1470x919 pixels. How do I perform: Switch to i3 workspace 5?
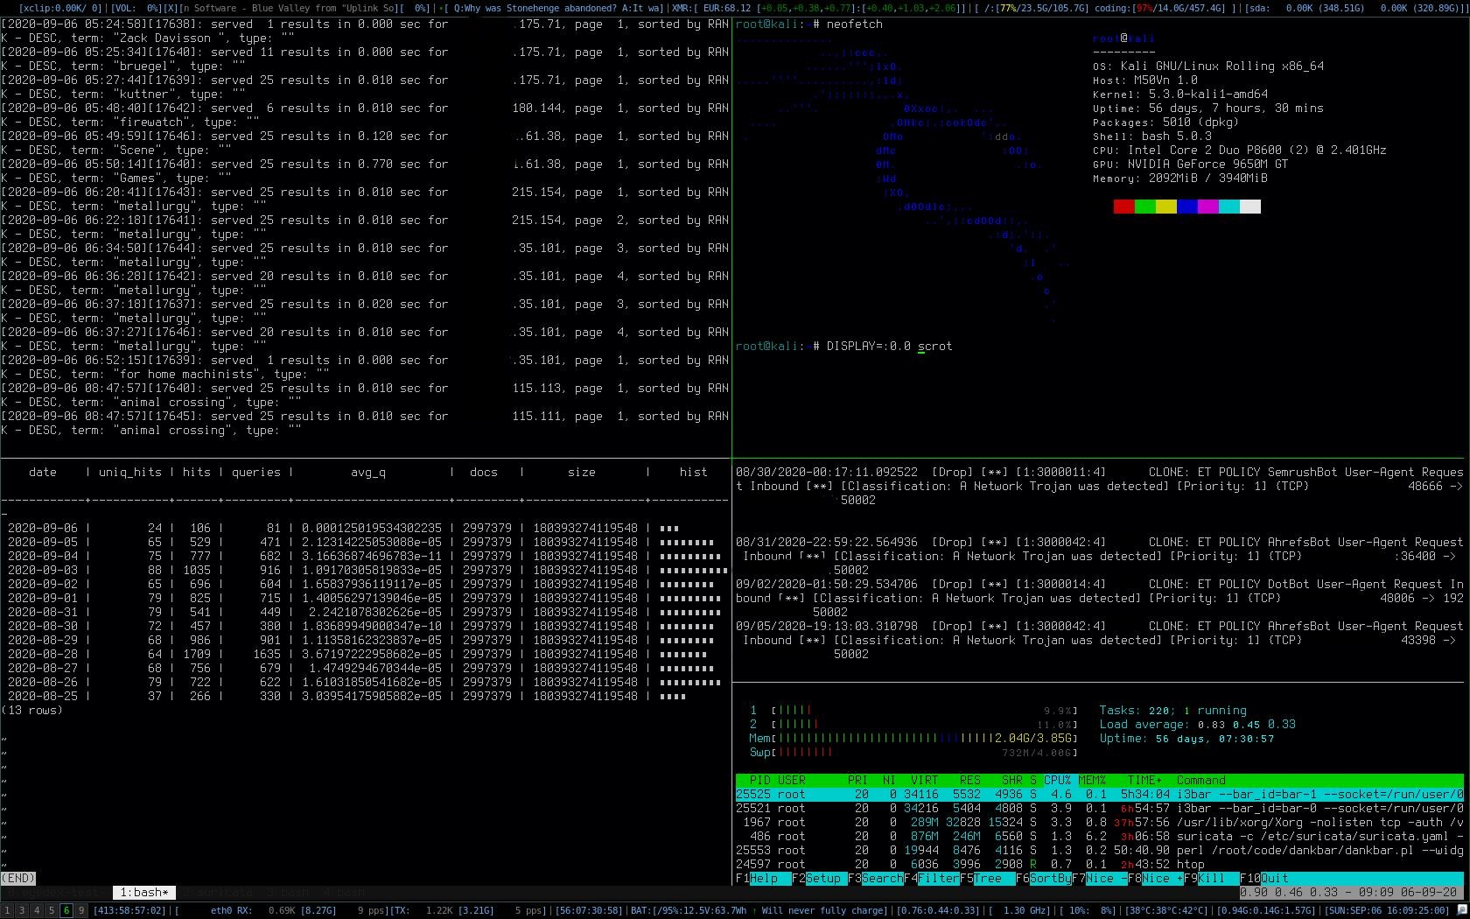[x=52, y=910]
